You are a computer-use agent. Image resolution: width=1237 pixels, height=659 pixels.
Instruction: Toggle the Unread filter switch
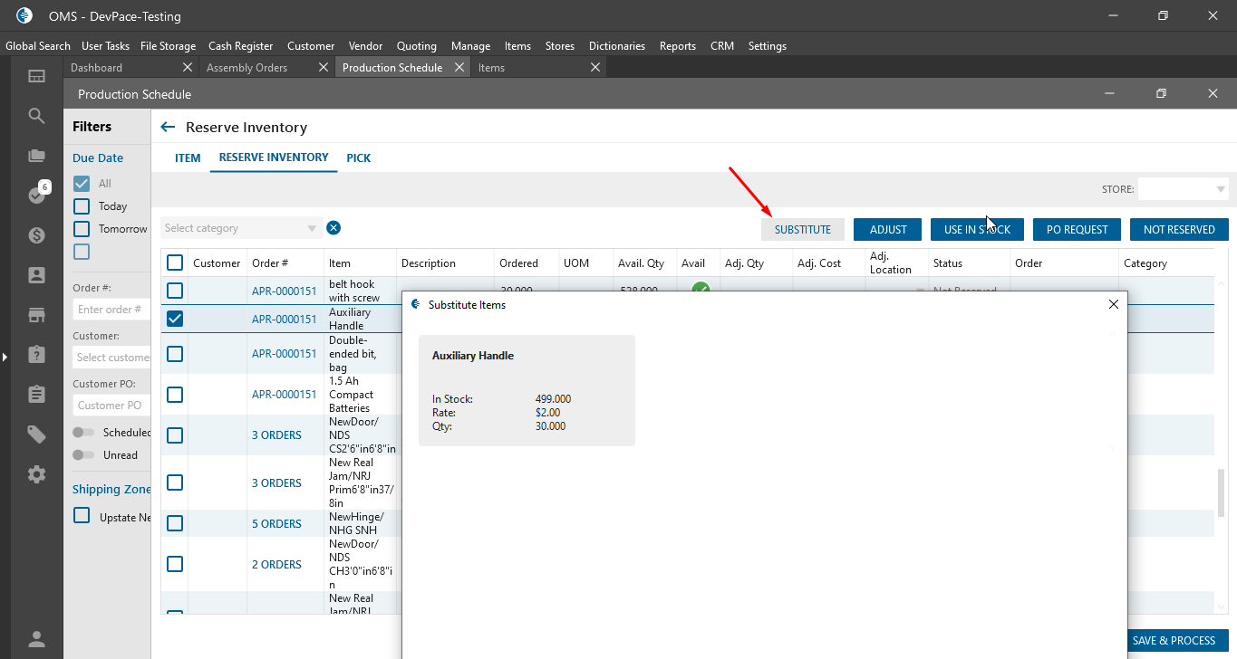83,455
